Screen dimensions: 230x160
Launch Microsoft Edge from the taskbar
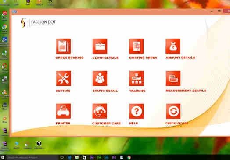point(69,158)
